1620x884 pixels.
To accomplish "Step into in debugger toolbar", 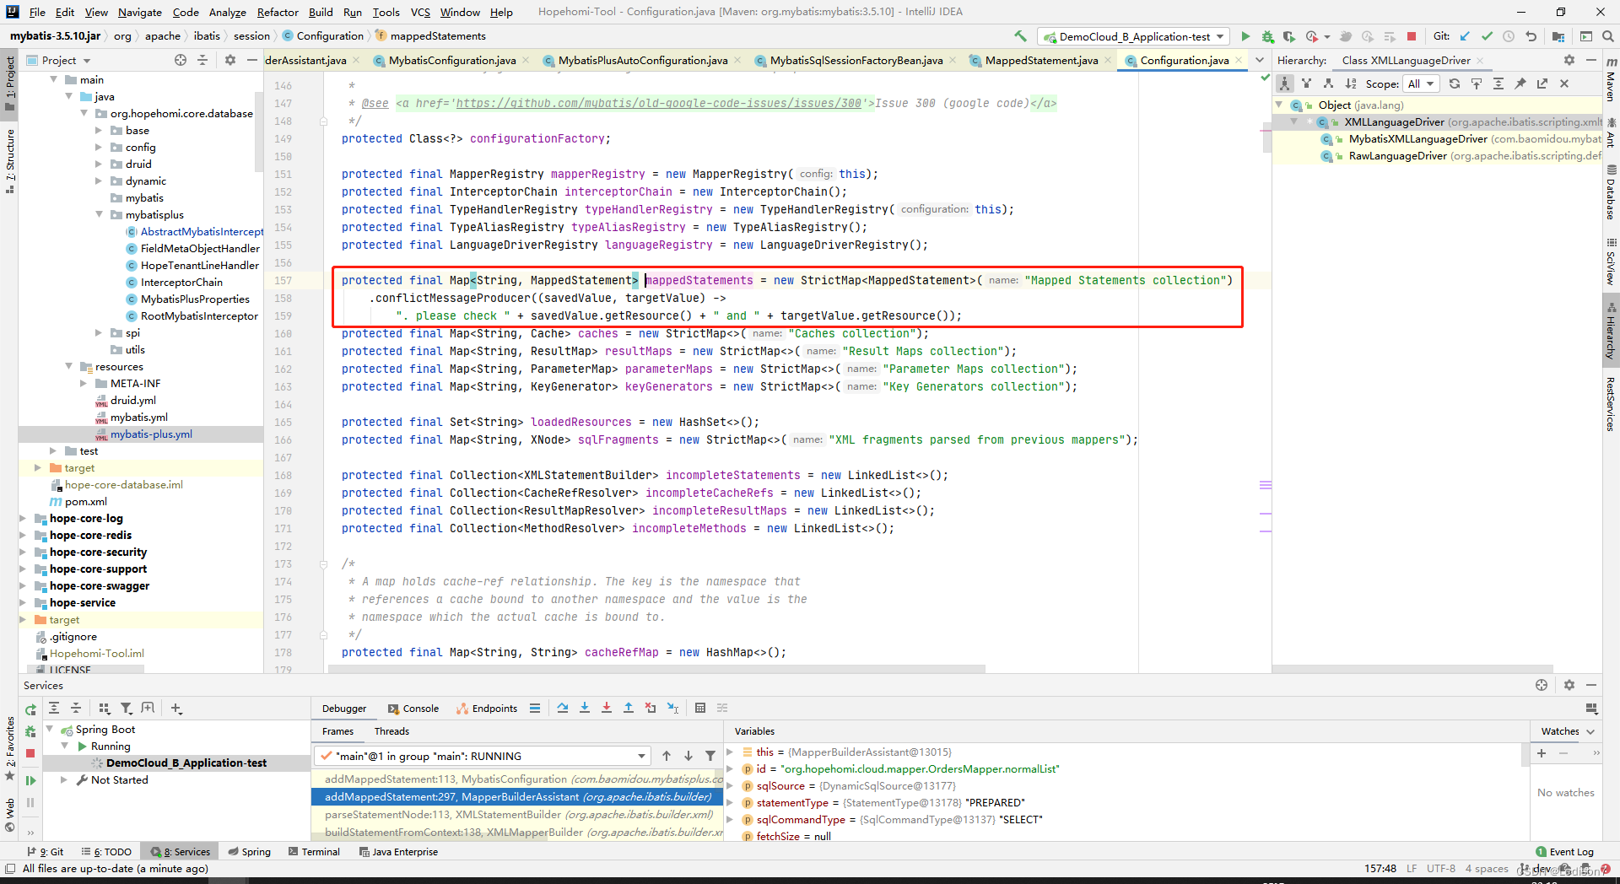I will [x=585, y=709].
